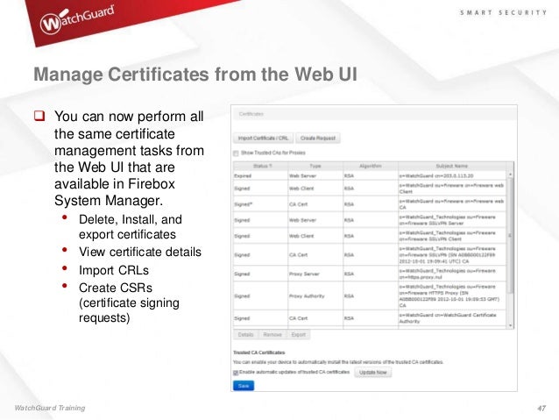Screen dimensions: 559x420
Task: Click the Web Server type in Expired row
Action: click(315, 175)
